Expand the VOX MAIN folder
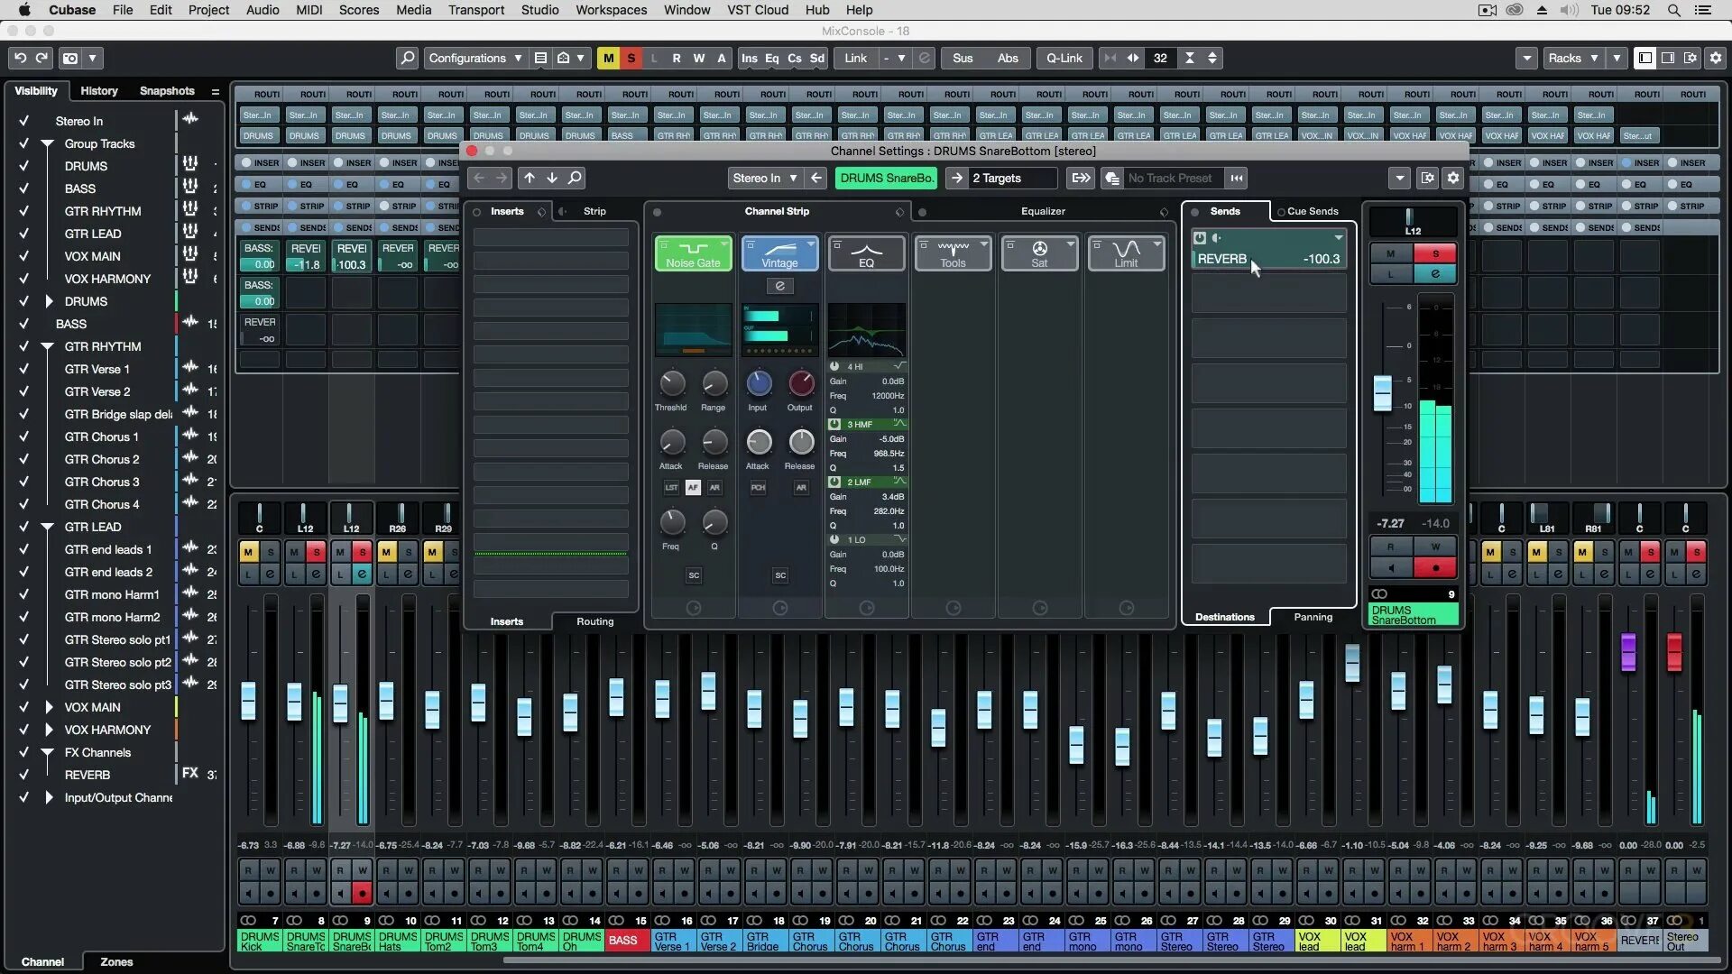Screen dimensions: 1732x974 pyautogui.click(x=49, y=707)
